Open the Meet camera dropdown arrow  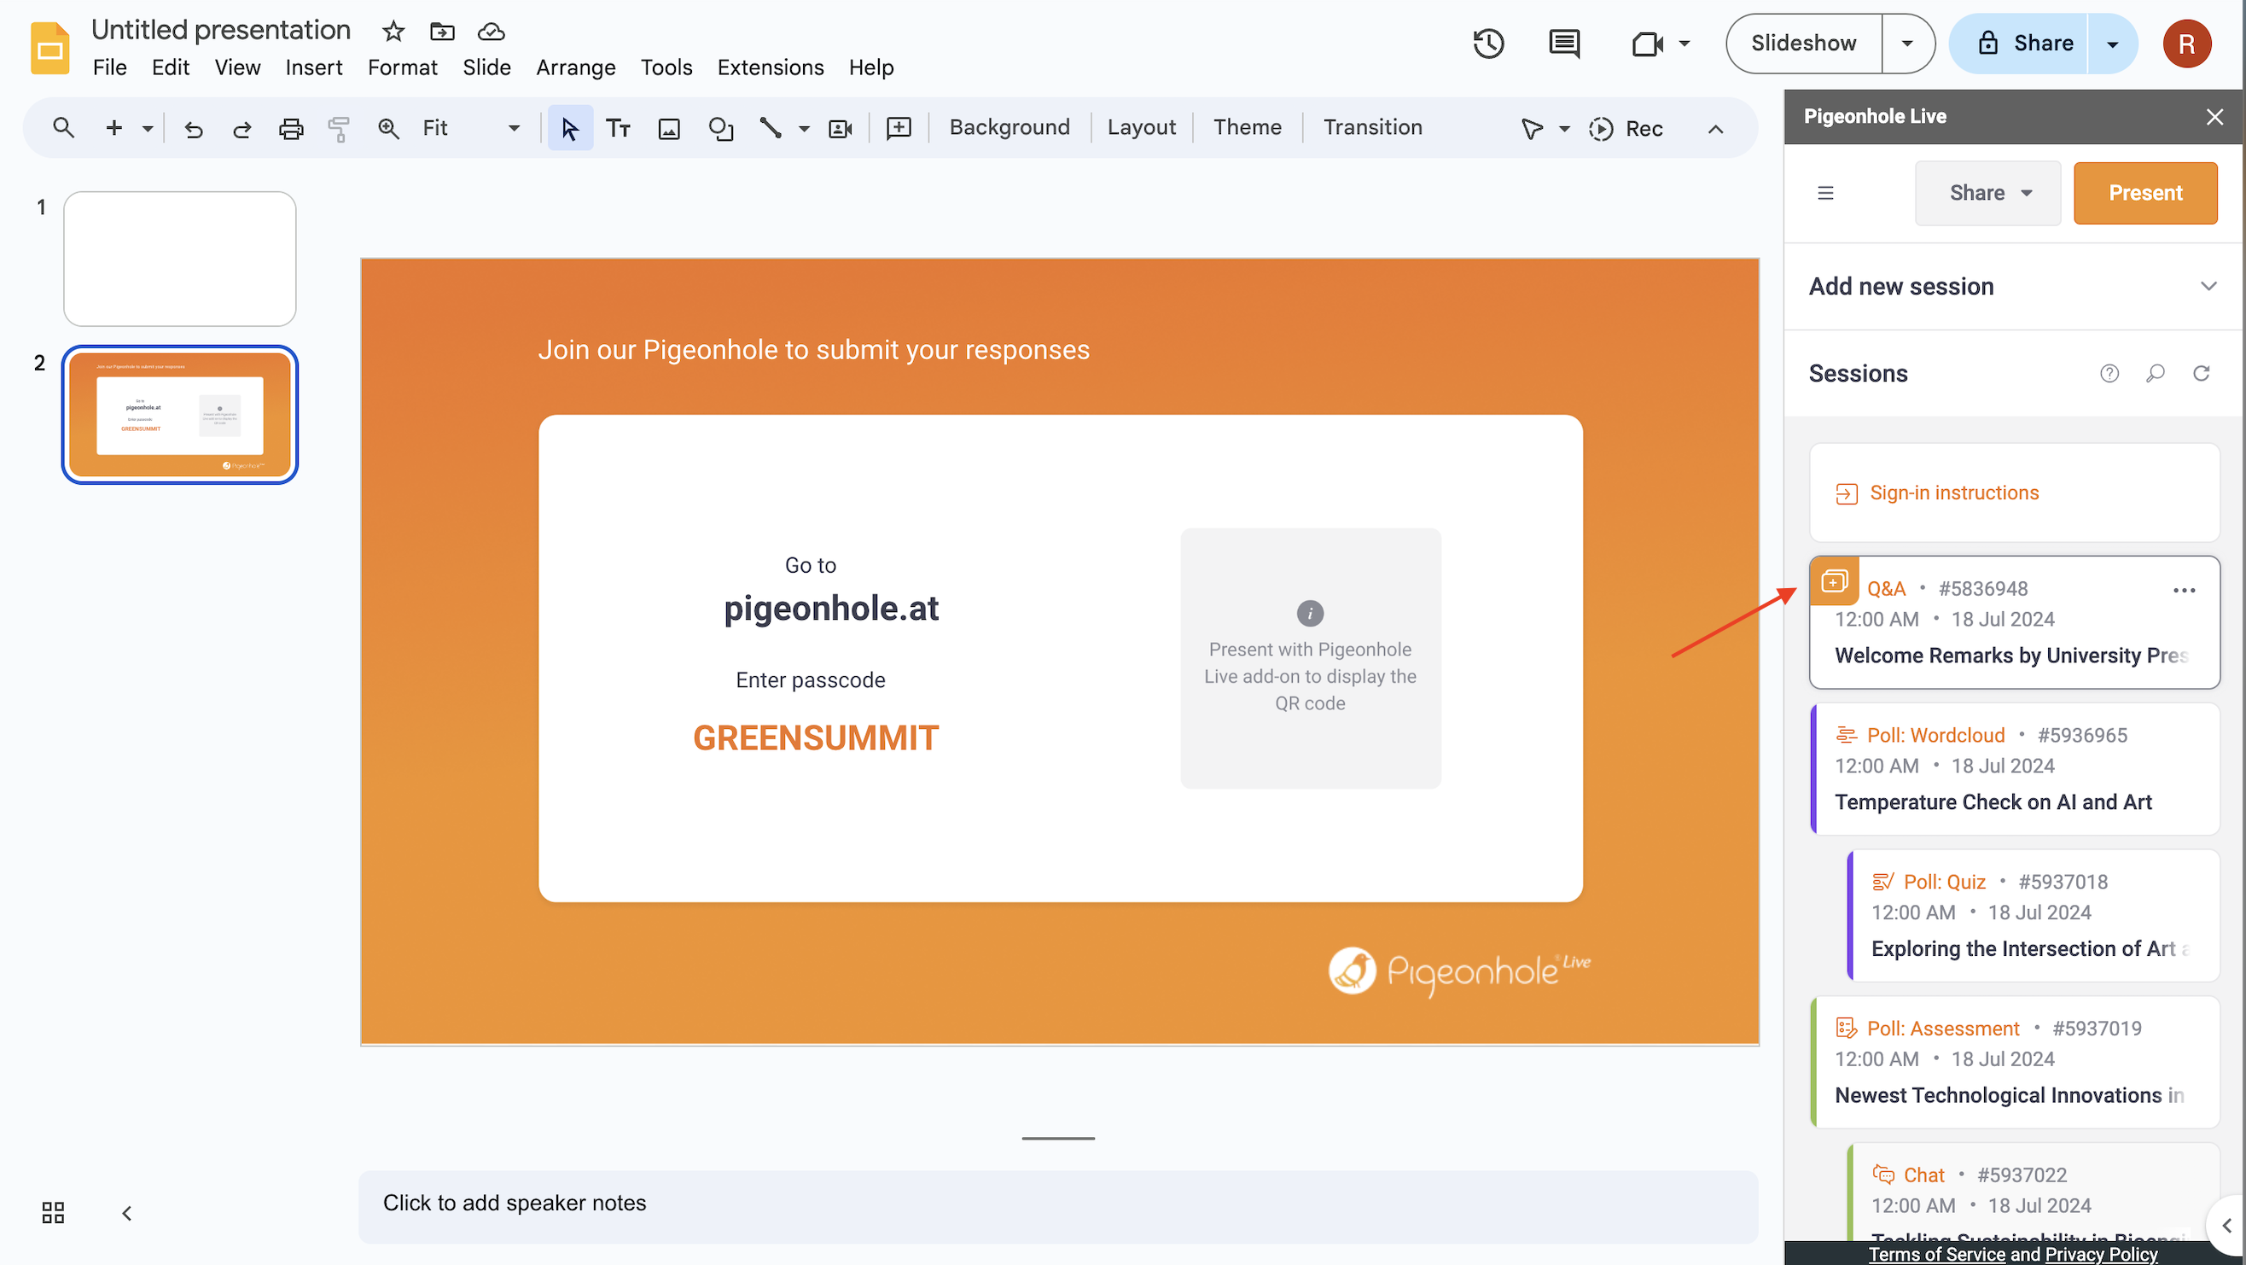[1684, 43]
